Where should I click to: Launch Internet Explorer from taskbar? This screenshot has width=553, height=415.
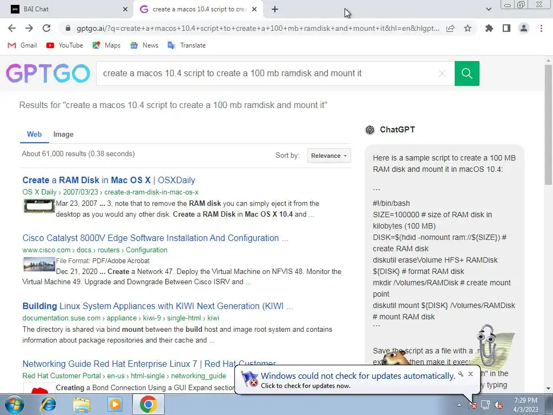click(x=48, y=404)
